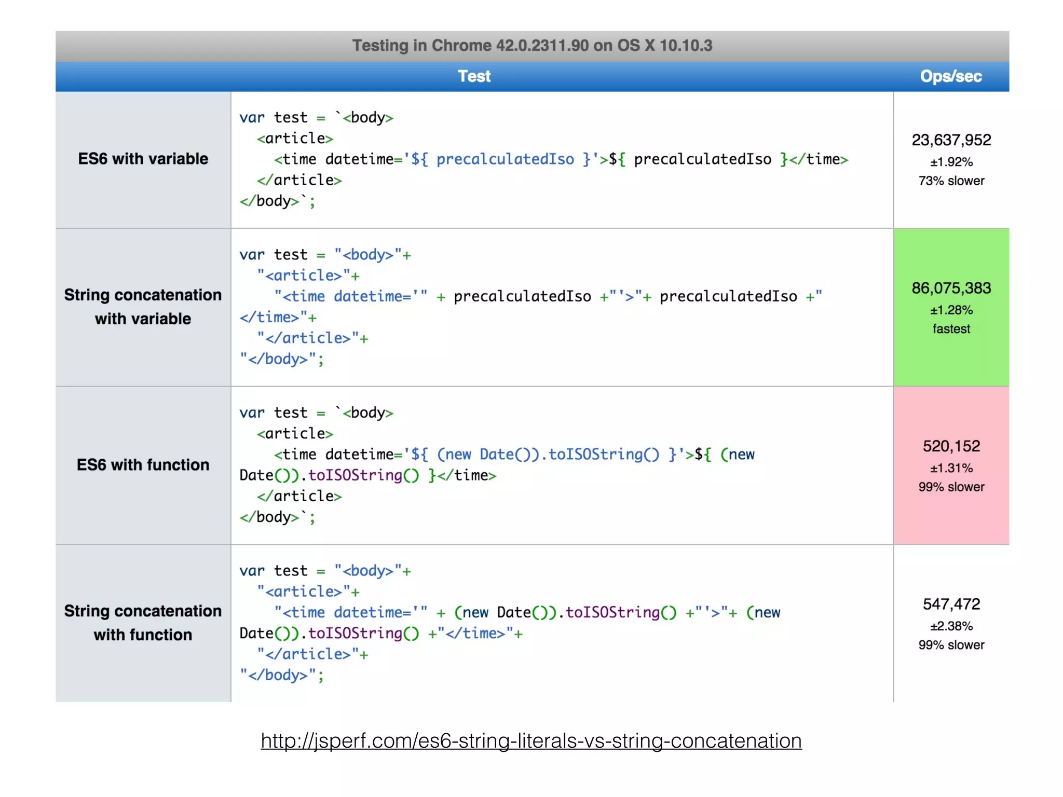Open the jsperf.com string literals link
The image size is (1063, 797).
click(x=531, y=740)
